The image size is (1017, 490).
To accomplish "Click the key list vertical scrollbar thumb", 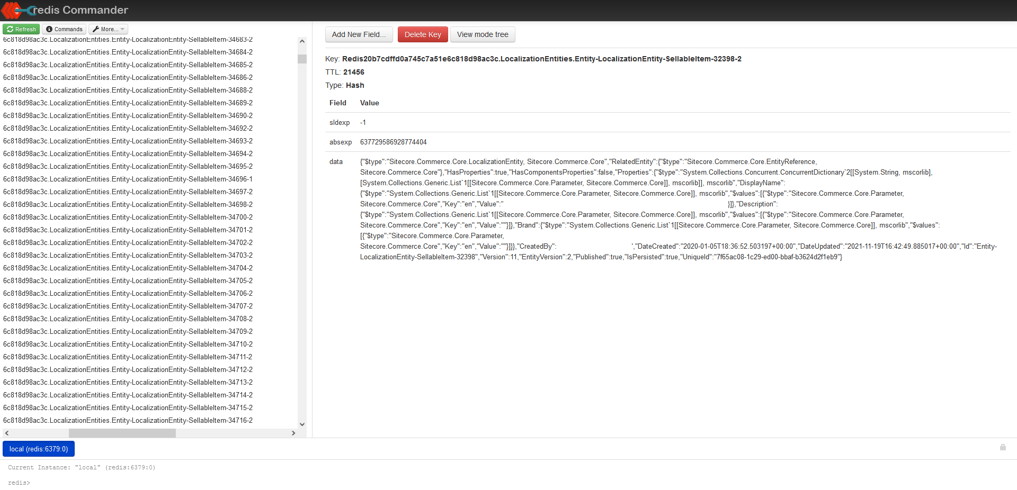I will tap(302, 59).
